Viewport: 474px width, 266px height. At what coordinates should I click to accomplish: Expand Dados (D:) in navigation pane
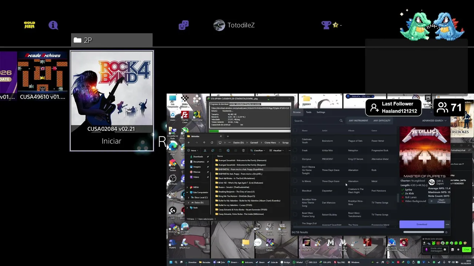click(188, 202)
